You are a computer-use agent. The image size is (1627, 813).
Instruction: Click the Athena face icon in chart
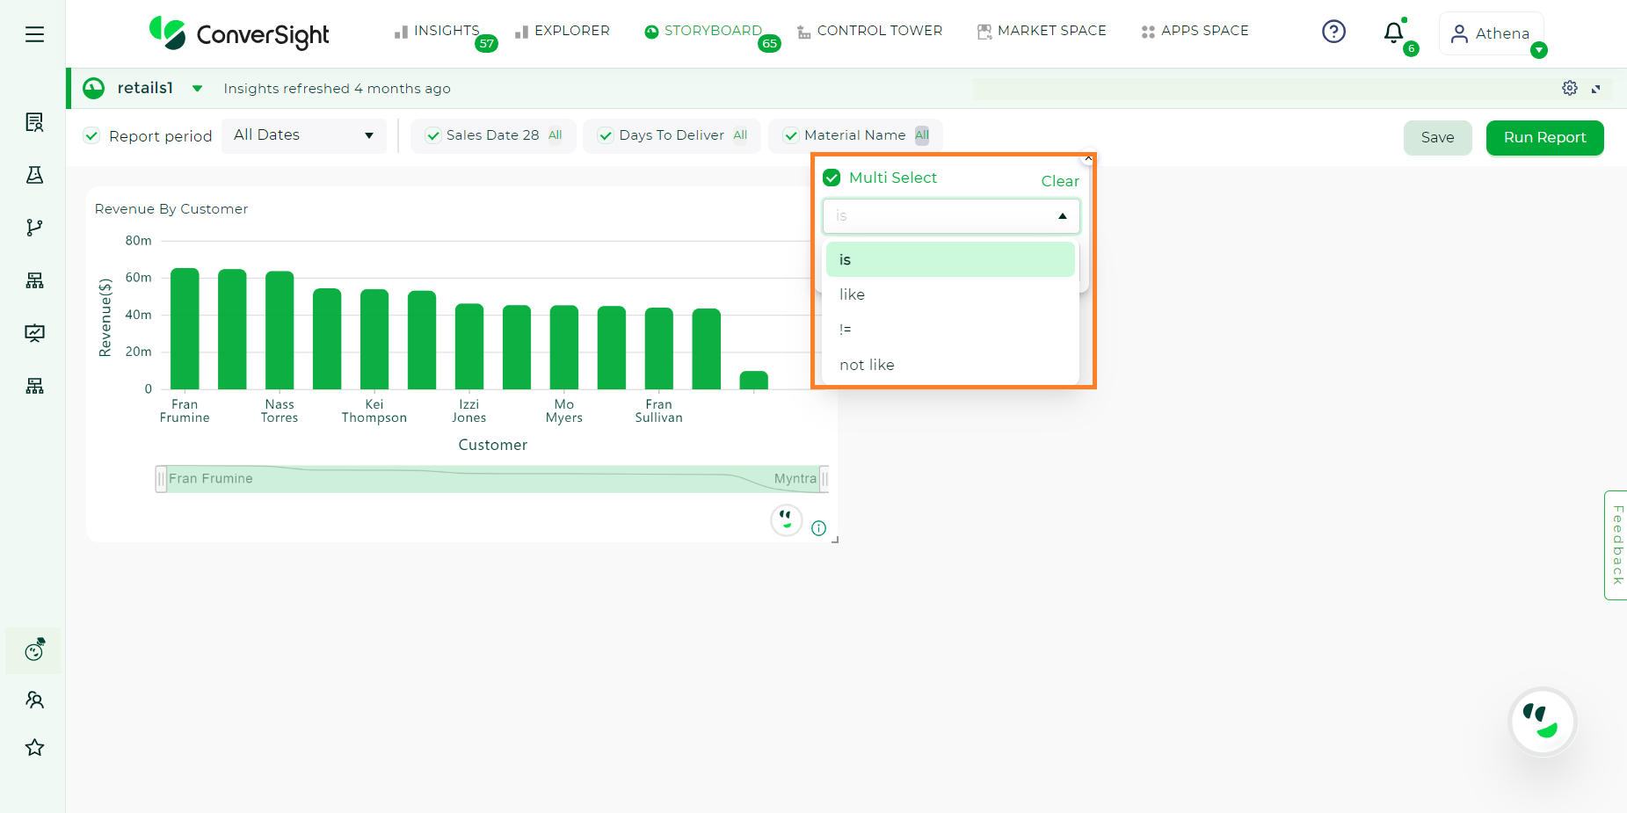pos(786,519)
